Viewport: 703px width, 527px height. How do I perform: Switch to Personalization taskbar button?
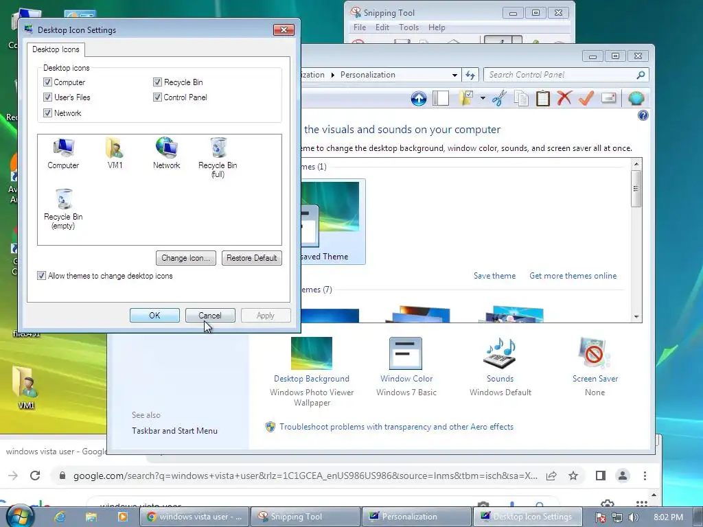point(417,517)
